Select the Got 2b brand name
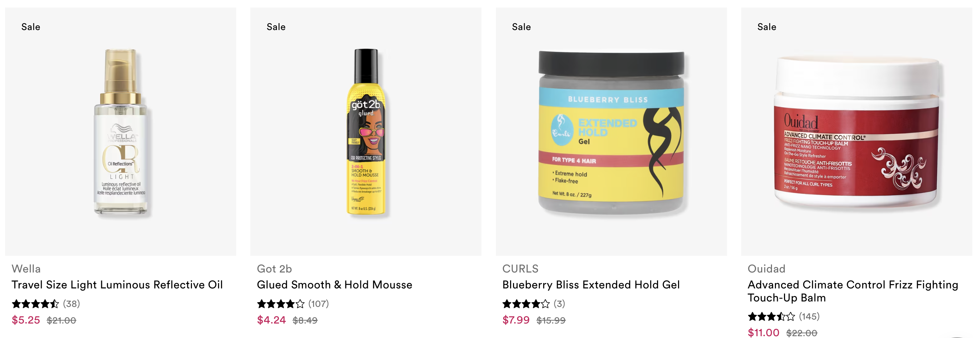The image size is (973, 338). pyautogui.click(x=274, y=269)
